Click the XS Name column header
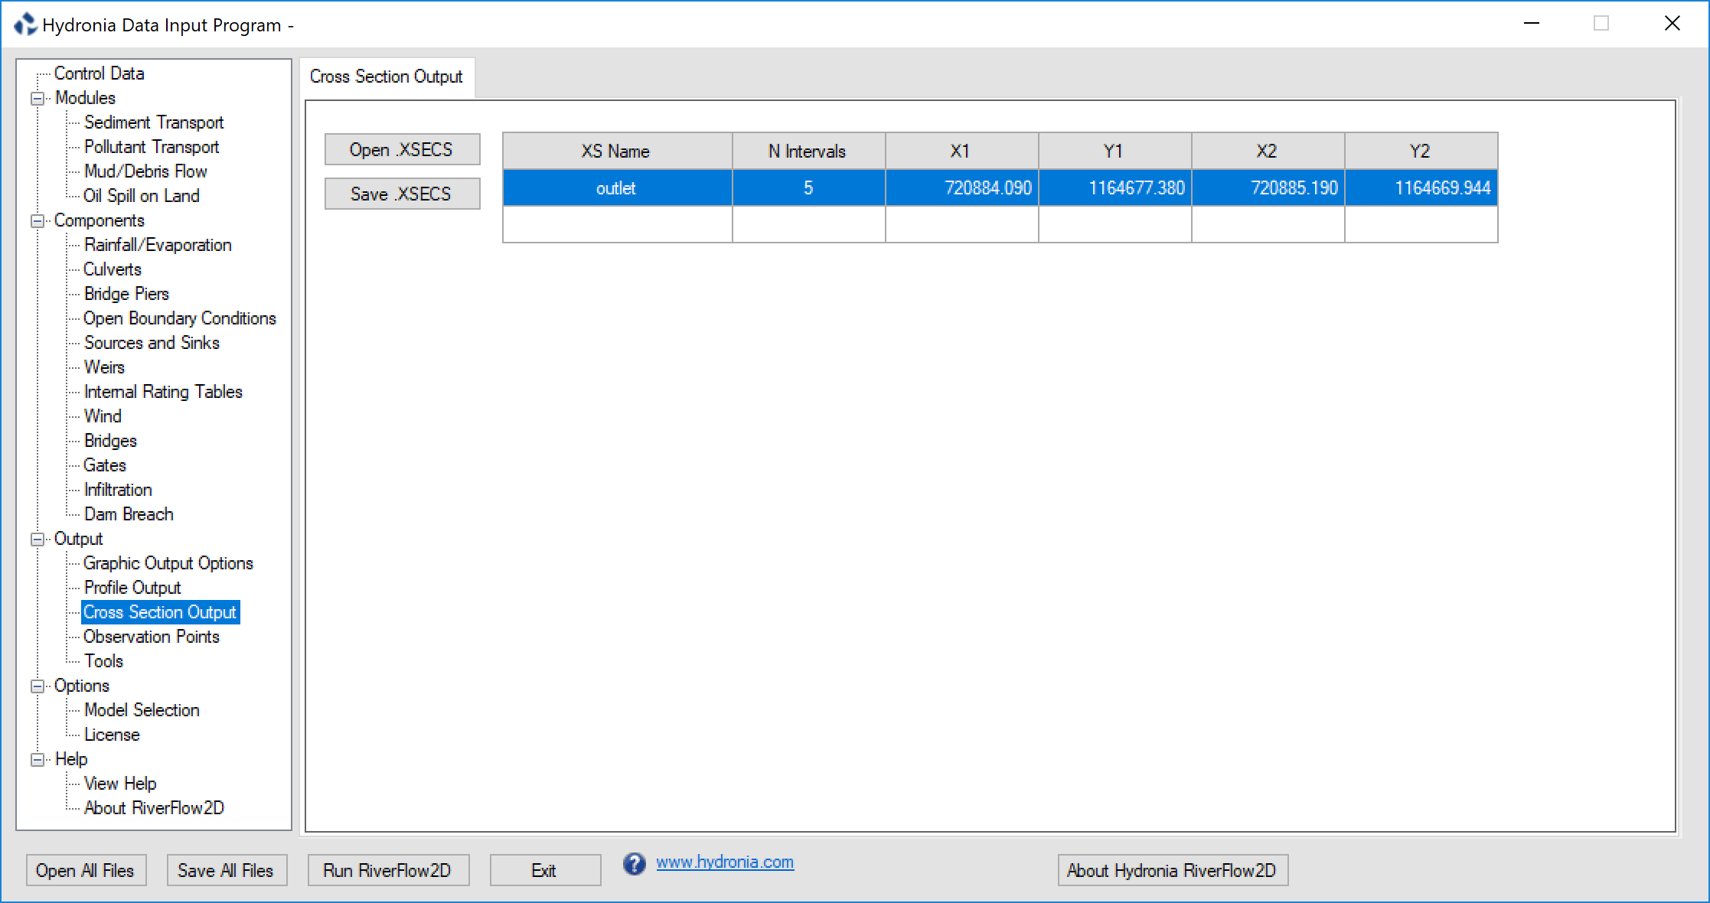This screenshot has height=903, width=1710. [x=617, y=151]
